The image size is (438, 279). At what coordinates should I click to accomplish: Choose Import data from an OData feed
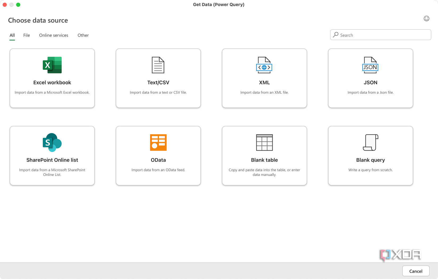[158, 156]
